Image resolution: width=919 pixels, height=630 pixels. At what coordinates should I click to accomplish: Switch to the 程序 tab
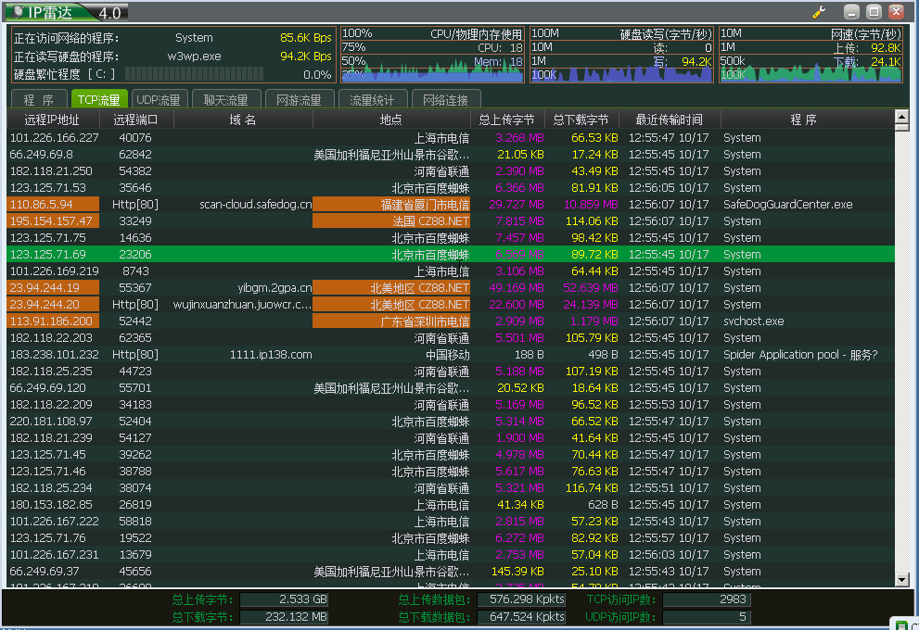(39, 100)
